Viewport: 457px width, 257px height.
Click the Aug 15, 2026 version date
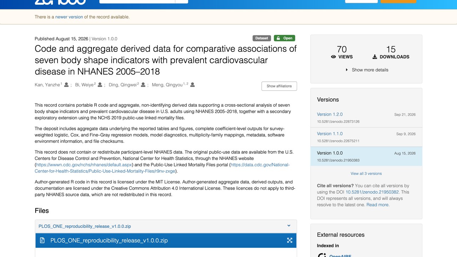coord(405,153)
